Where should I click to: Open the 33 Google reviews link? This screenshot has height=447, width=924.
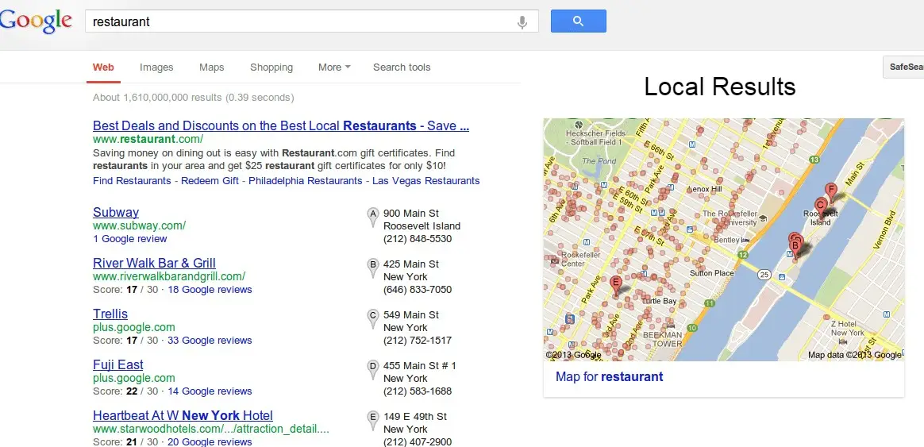[210, 341]
